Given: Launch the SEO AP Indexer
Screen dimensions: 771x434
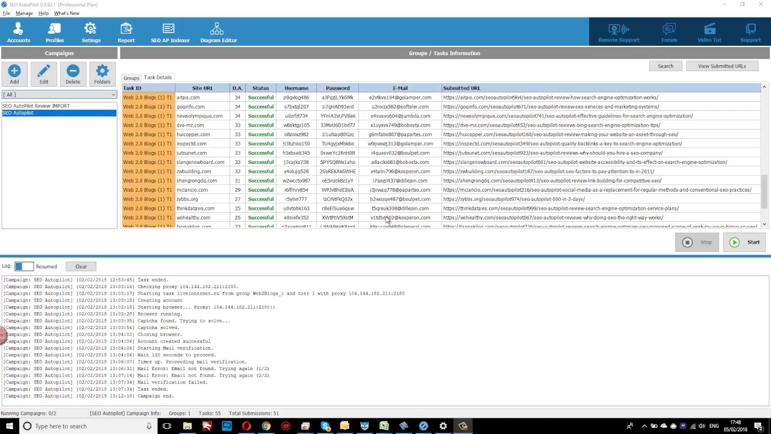Looking at the screenshot, I should 170,33.
